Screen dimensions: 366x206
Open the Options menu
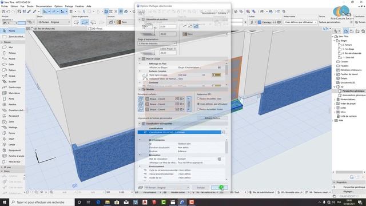pos(58,6)
